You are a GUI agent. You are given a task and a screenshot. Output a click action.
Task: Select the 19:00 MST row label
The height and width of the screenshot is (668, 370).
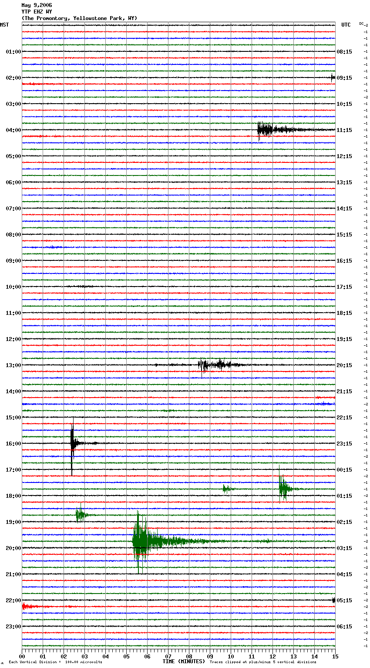(x=13, y=522)
